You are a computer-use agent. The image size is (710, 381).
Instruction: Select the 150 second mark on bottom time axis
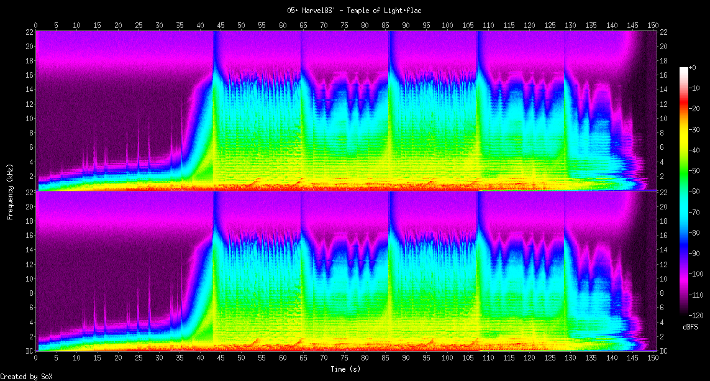(x=653, y=358)
